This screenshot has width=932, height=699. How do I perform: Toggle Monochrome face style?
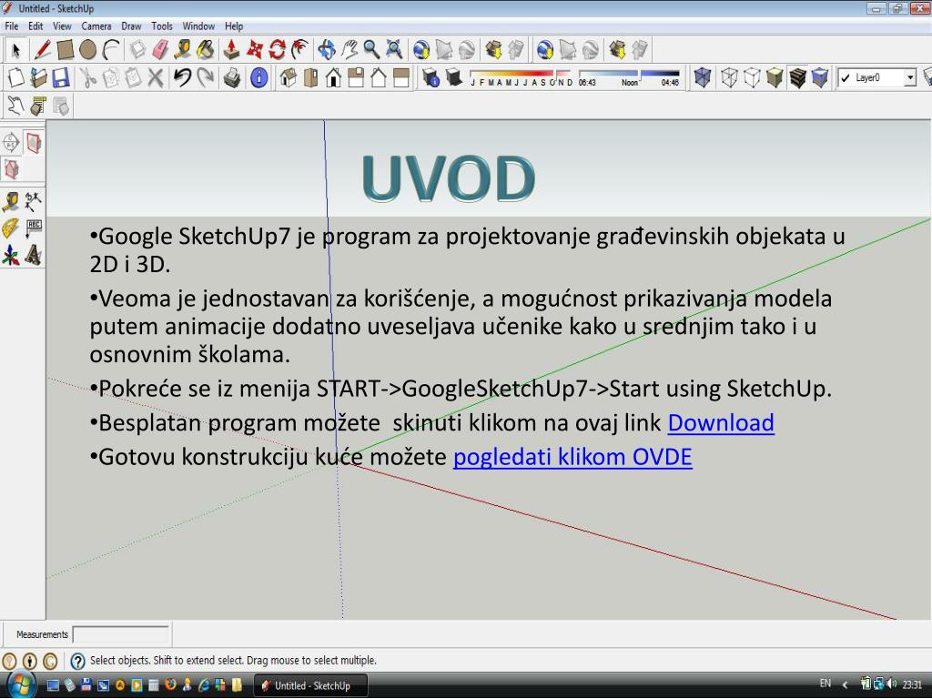[x=820, y=78]
